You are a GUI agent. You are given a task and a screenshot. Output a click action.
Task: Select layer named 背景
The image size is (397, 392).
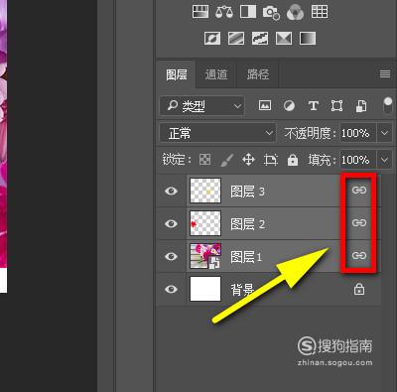[x=242, y=290]
